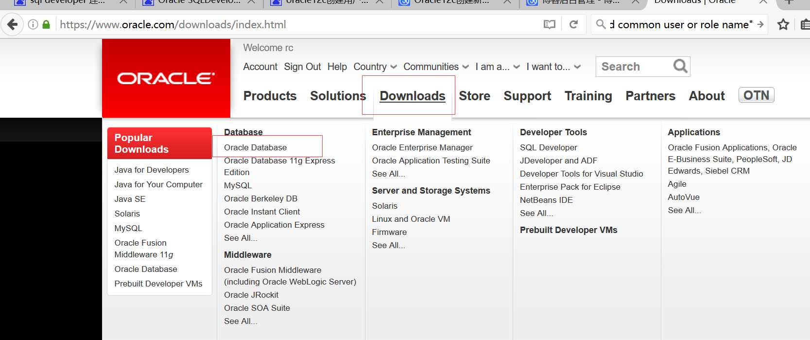
Task: Open Java SE in Popular Downloads
Action: [x=130, y=199]
